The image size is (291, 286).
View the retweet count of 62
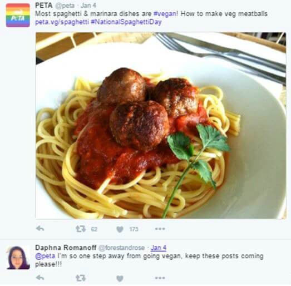pyautogui.click(x=94, y=229)
